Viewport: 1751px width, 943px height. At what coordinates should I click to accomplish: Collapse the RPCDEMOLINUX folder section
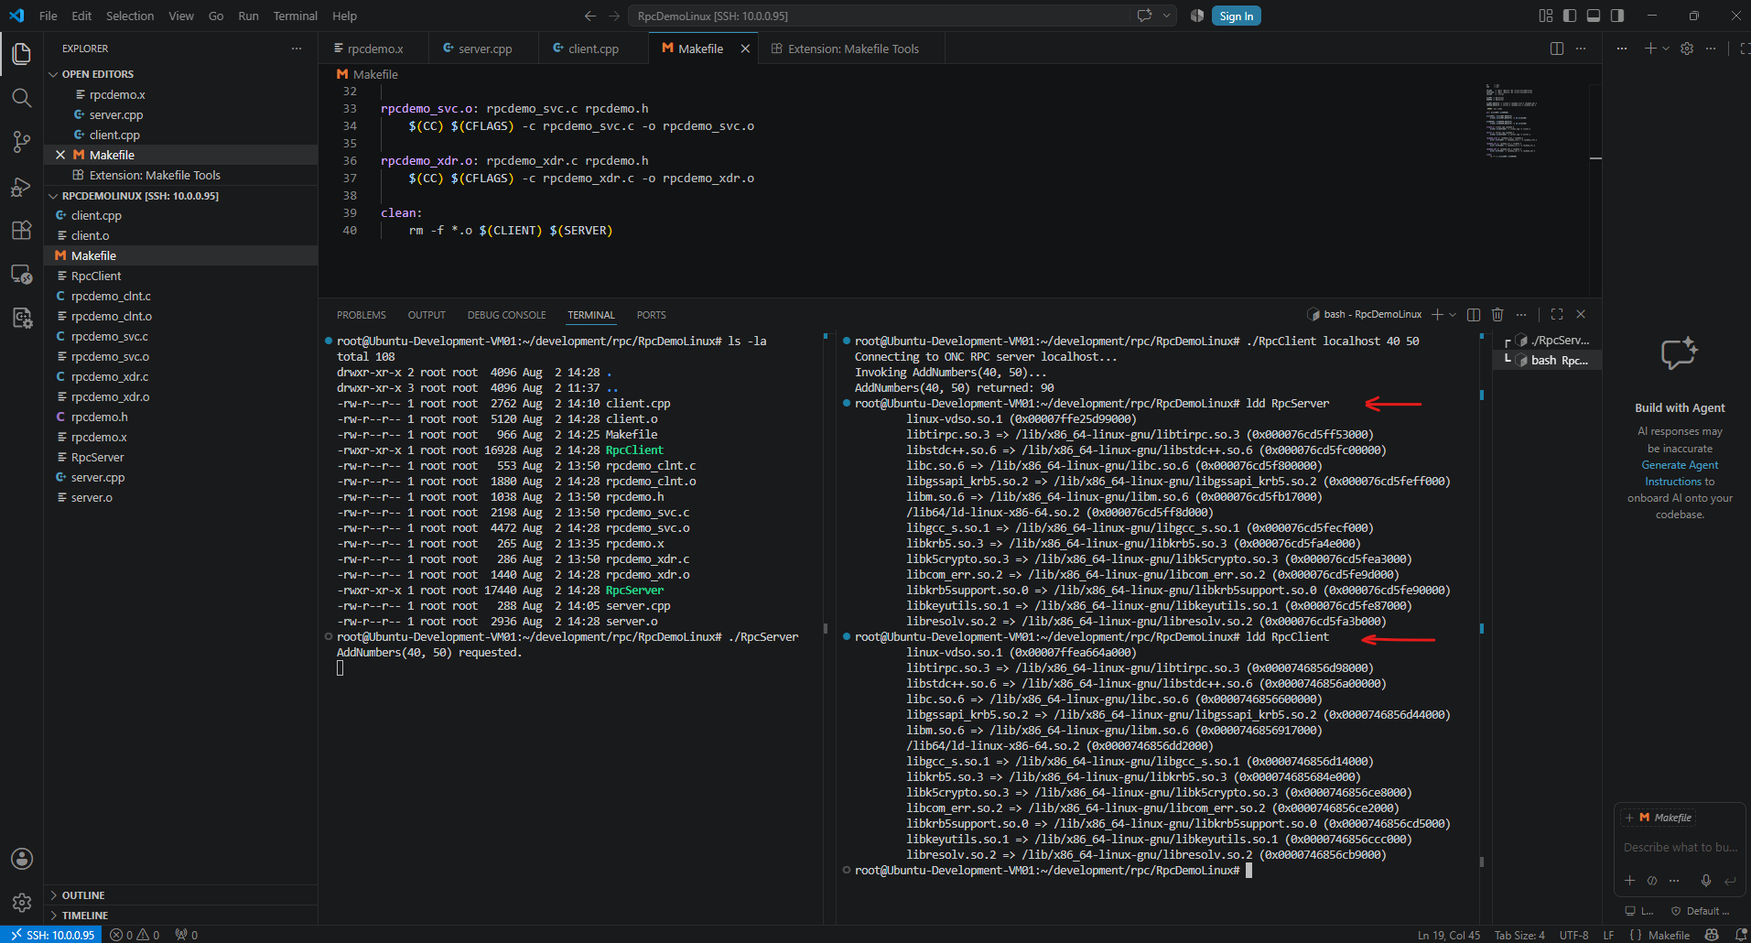point(181,196)
